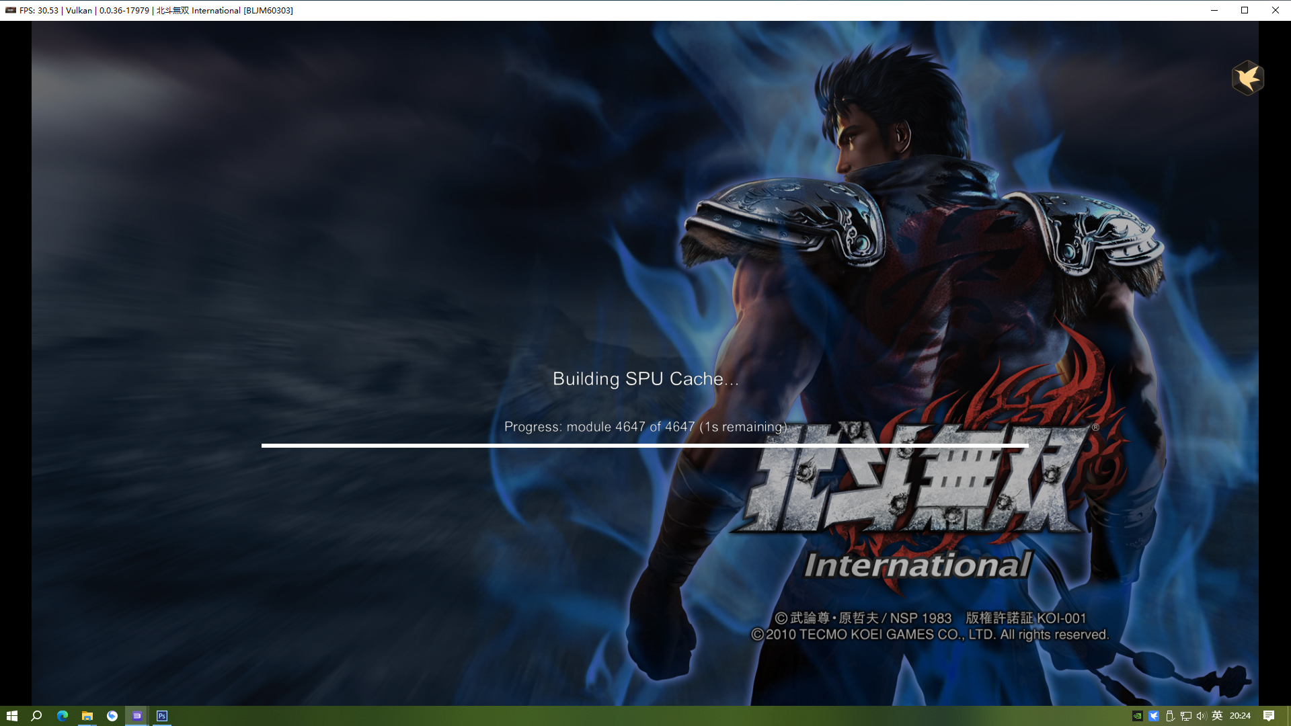
Task: Open File Explorer from taskbar
Action: (87, 716)
